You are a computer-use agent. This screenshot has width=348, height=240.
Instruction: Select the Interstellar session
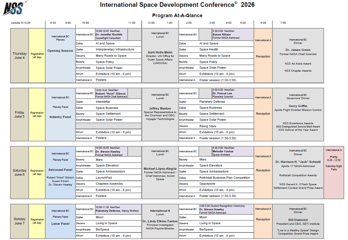coord(103,102)
